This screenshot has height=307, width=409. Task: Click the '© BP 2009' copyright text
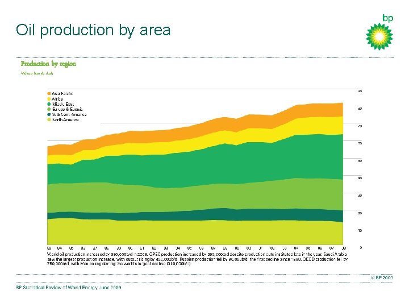[x=382, y=278]
